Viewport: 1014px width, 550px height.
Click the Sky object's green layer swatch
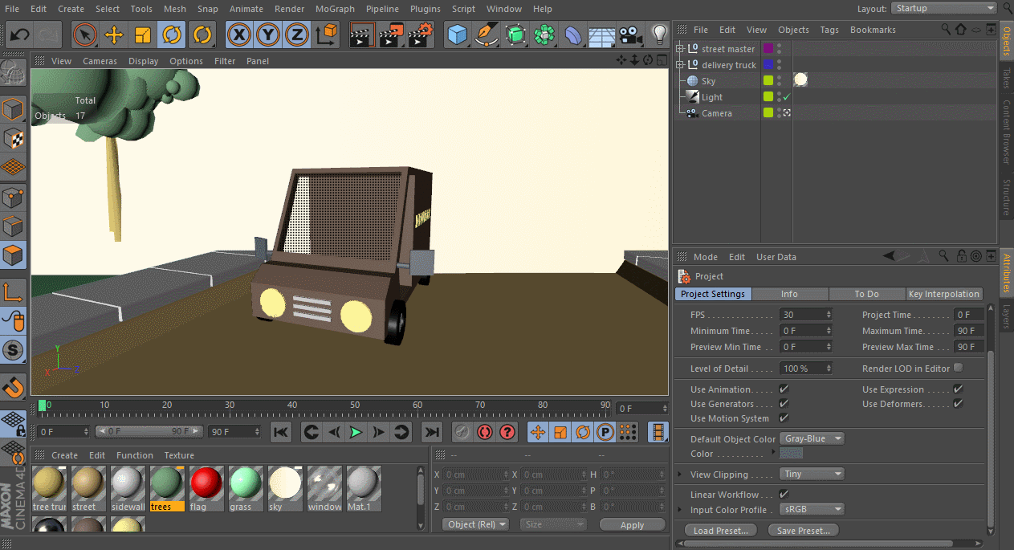pyautogui.click(x=768, y=81)
